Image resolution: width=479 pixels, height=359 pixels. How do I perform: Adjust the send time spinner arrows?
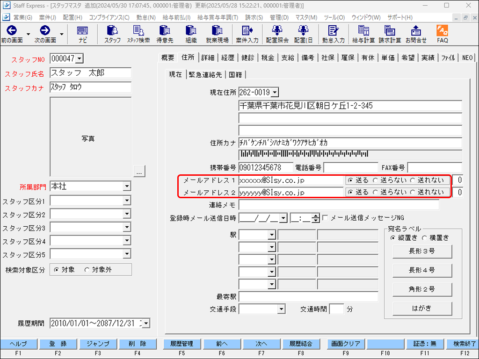coord(316,218)
